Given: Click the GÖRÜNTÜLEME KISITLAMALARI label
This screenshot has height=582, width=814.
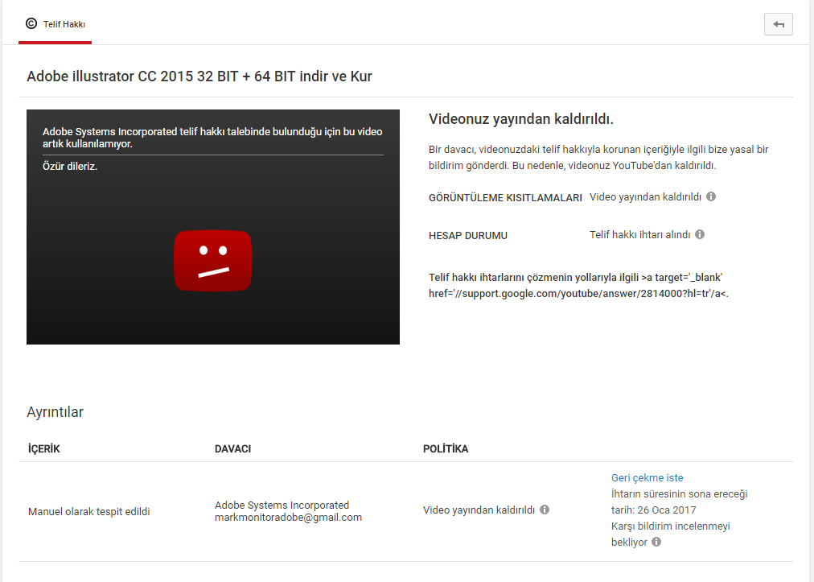Looking at the screenshot, I should 505,197.
